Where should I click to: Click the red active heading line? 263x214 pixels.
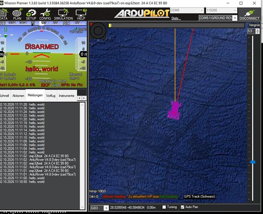click(x=185, y=65)
